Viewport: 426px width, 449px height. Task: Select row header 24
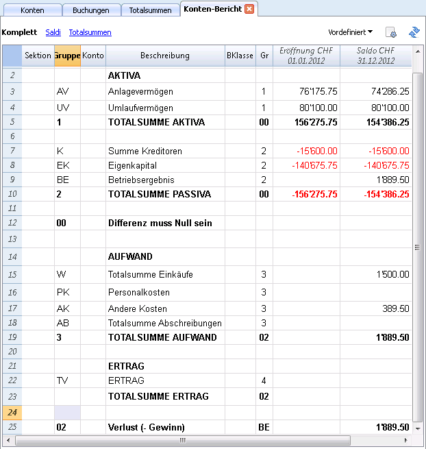[12, 413]
